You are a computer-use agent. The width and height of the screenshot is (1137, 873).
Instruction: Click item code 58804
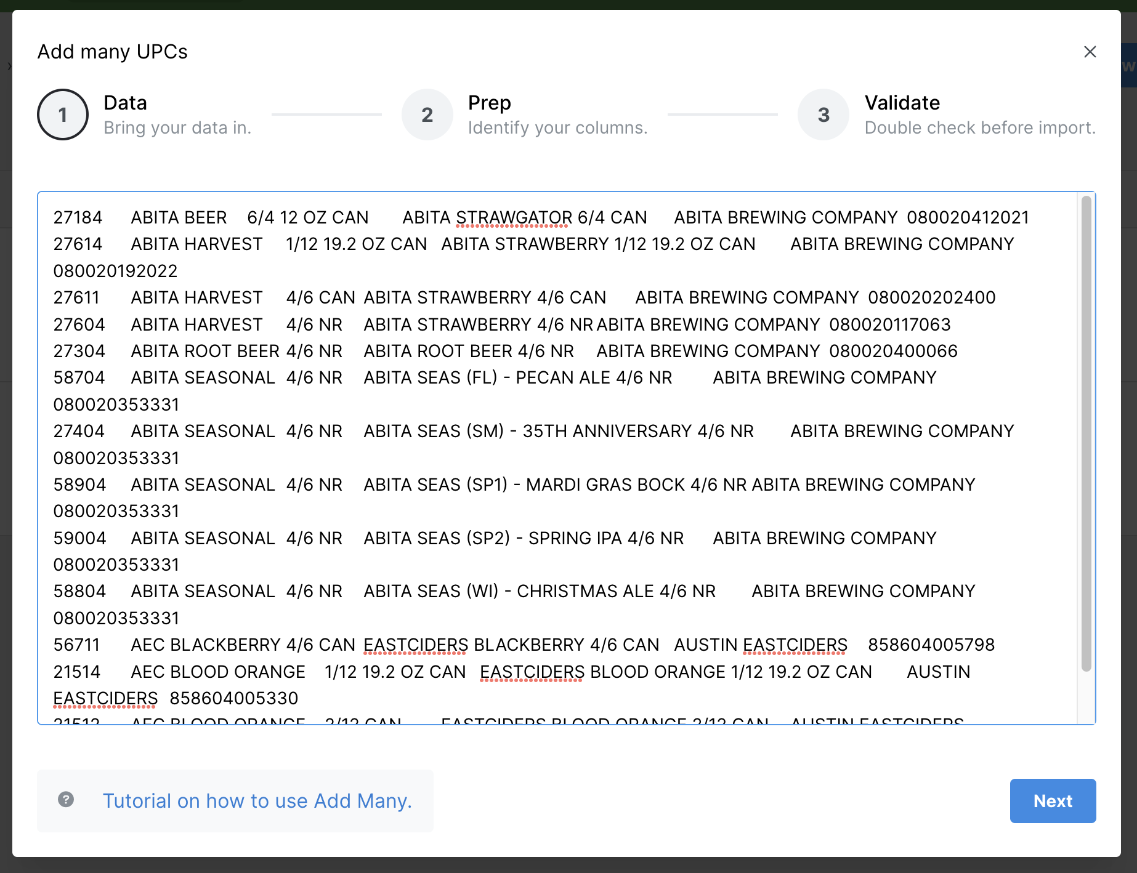pos(79,591)
